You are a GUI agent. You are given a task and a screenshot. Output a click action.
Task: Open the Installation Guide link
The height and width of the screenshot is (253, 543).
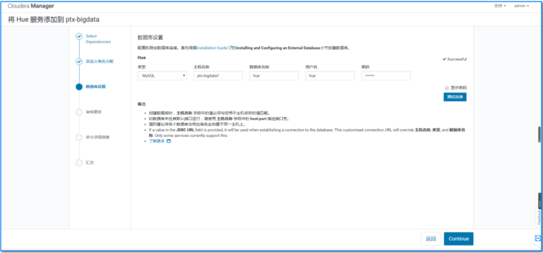212,48
